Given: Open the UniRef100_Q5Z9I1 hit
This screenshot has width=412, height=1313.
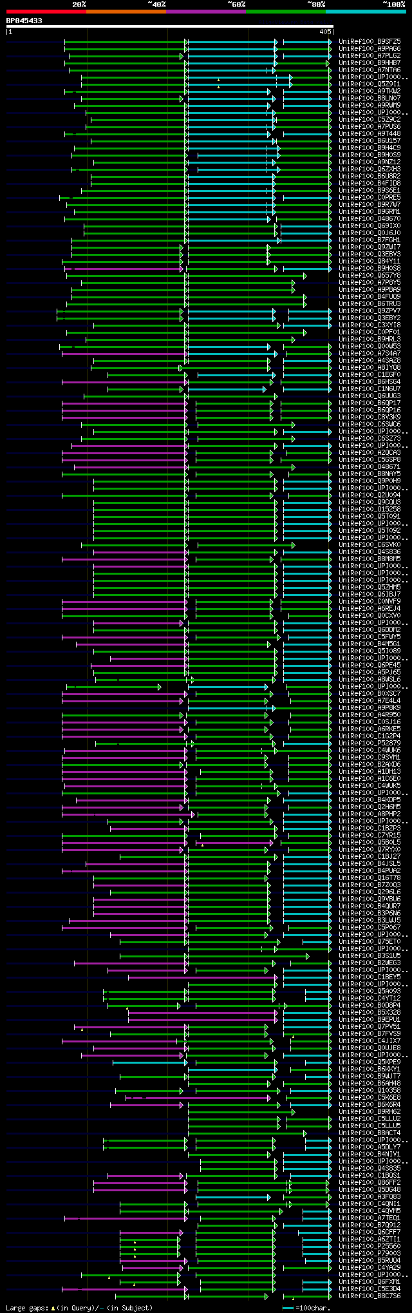Looking at the screenshot, I should [370, 84].
